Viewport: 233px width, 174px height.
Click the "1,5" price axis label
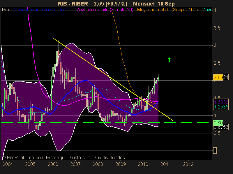pos(217,97)
